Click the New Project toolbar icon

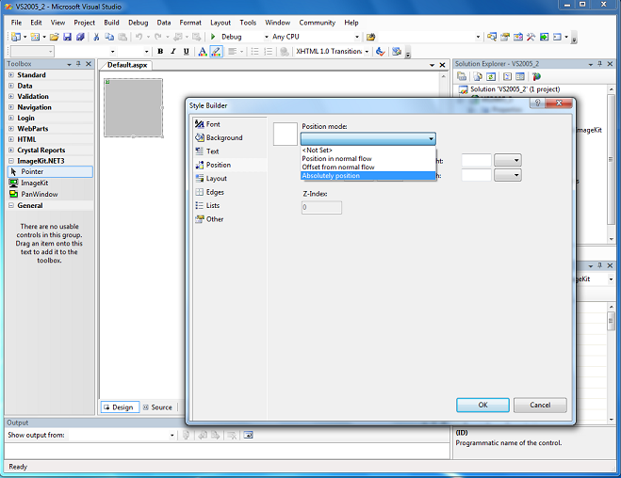pos(16,37)
